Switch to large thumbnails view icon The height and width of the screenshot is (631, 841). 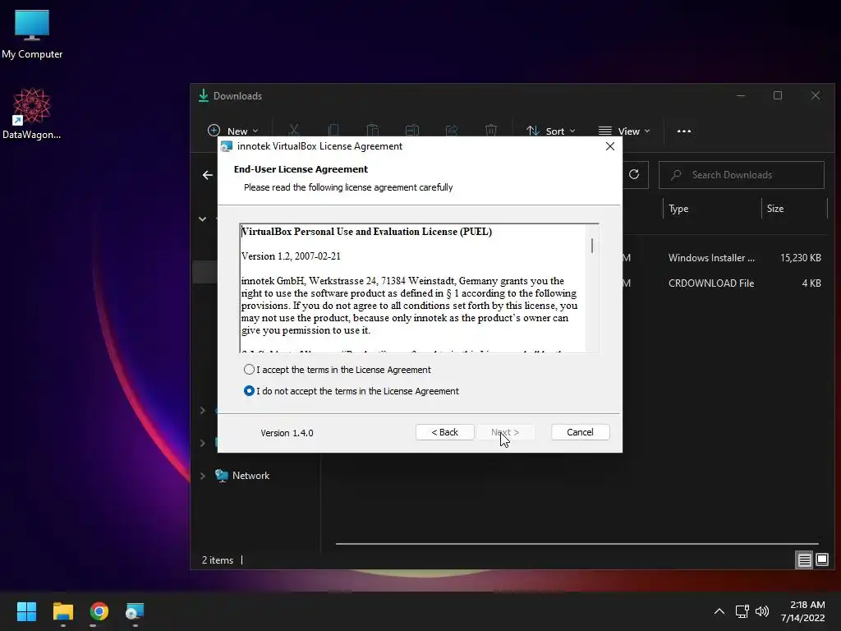[821, 560]
